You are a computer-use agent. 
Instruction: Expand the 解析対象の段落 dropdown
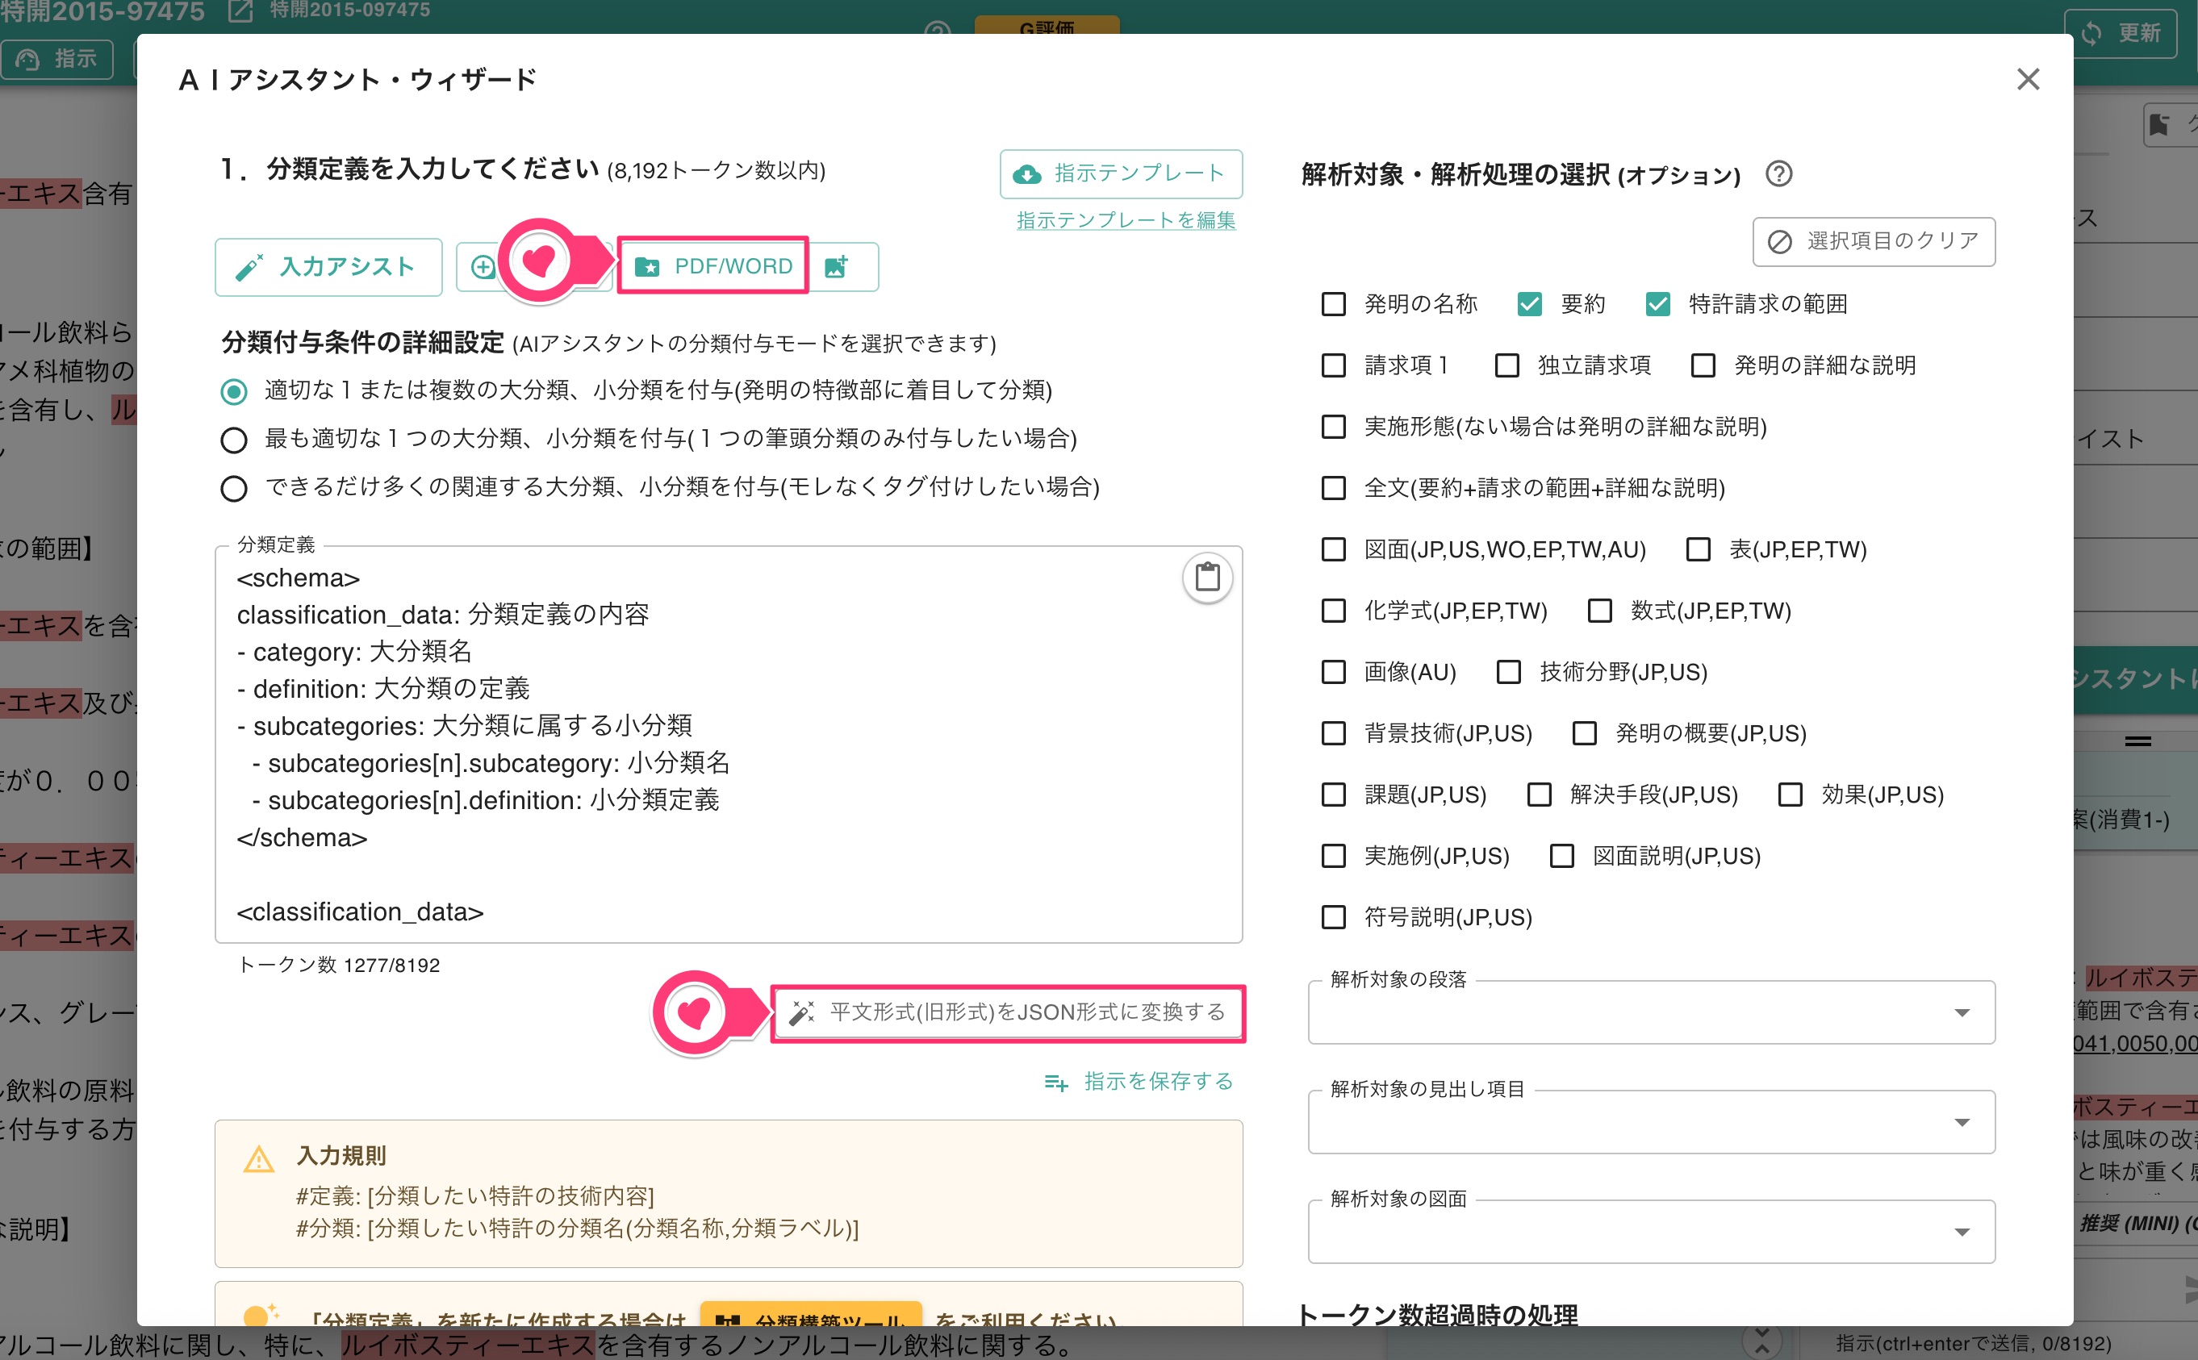1964,1013
